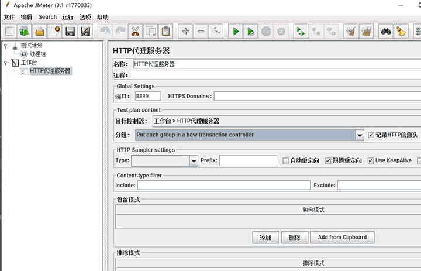Minimize the JMeter window
The image size is (421, 271).
click(401, 5)
